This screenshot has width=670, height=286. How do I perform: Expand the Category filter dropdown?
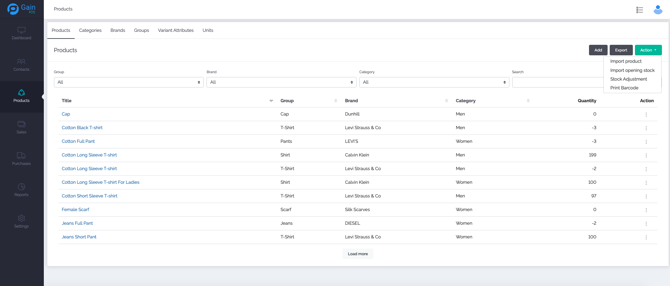[434, 82]
